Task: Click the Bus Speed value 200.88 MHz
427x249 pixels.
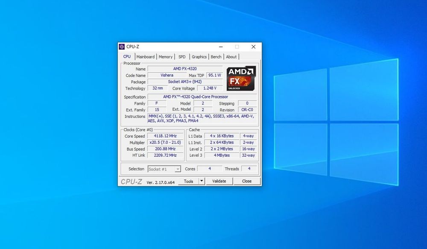Action: tap(165, 149)
